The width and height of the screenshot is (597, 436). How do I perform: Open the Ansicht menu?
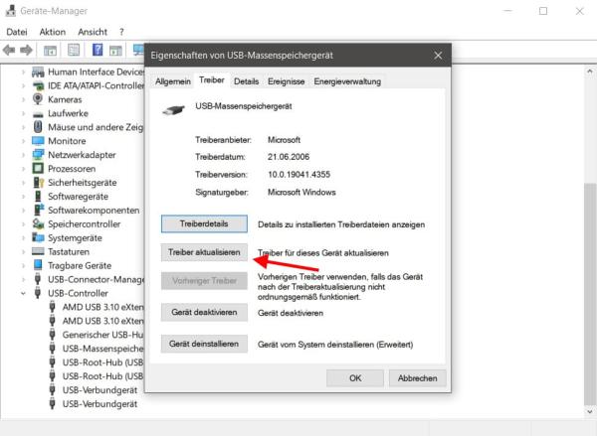point(92,32)
